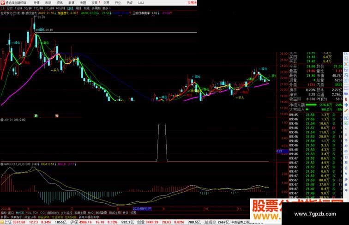Click the 2021/08/11 date marker on time axis
This screenshot has width=349, height=225.
[142, 209]
